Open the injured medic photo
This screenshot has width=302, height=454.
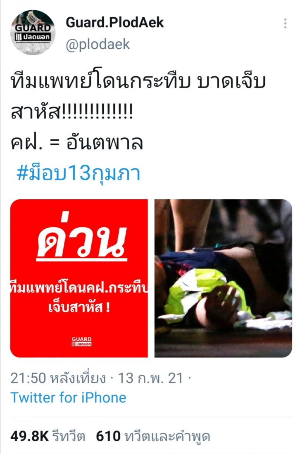click(x=223, y=278)
